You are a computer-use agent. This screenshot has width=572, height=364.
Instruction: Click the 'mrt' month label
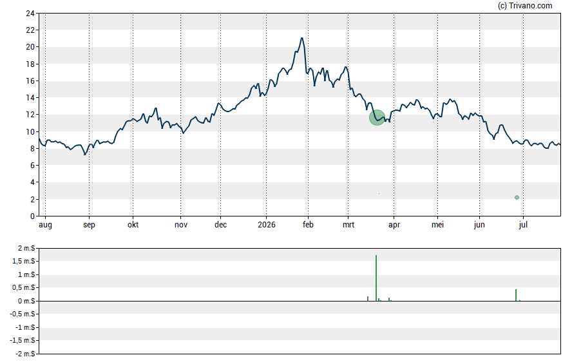point(348,225)
